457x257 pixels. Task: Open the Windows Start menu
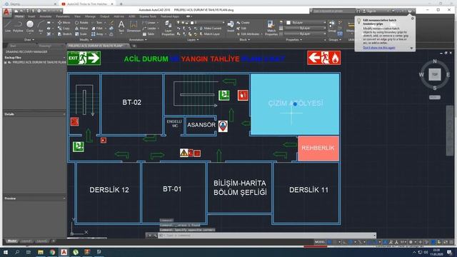click(5, 252)
